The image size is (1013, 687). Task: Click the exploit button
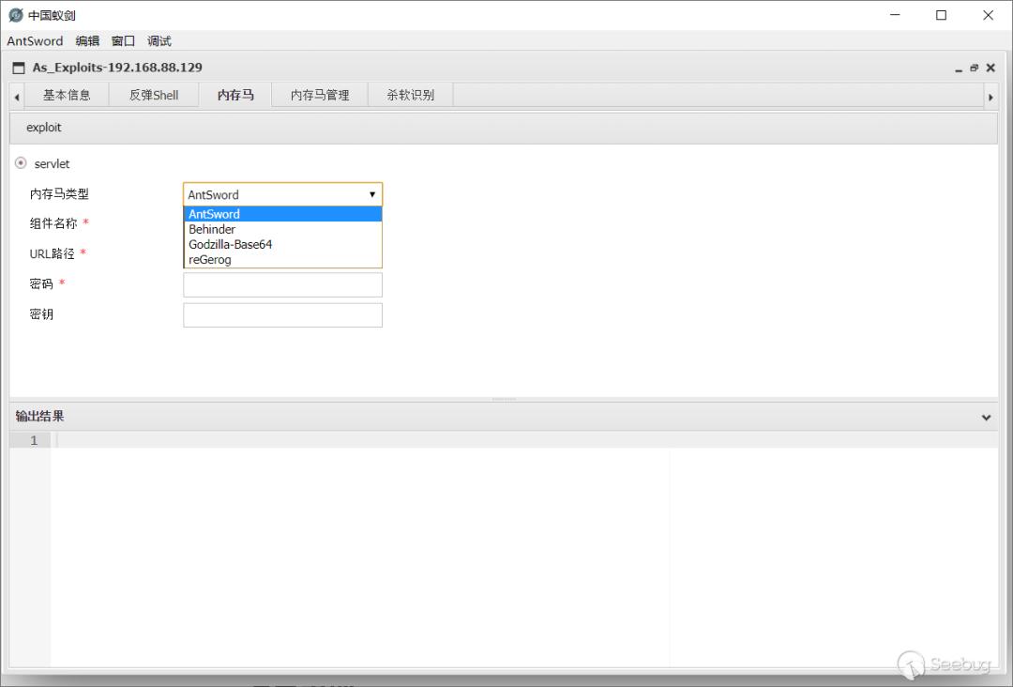coord(44,128)
